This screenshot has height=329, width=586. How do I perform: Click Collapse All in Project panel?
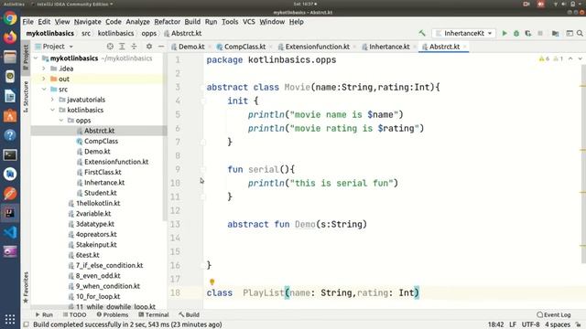click(x=134, y=47)
